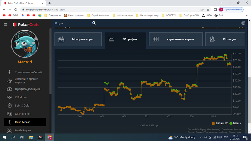Switch to Позиция tab
The width and height of the screenshot is (251, 141).
225,39
